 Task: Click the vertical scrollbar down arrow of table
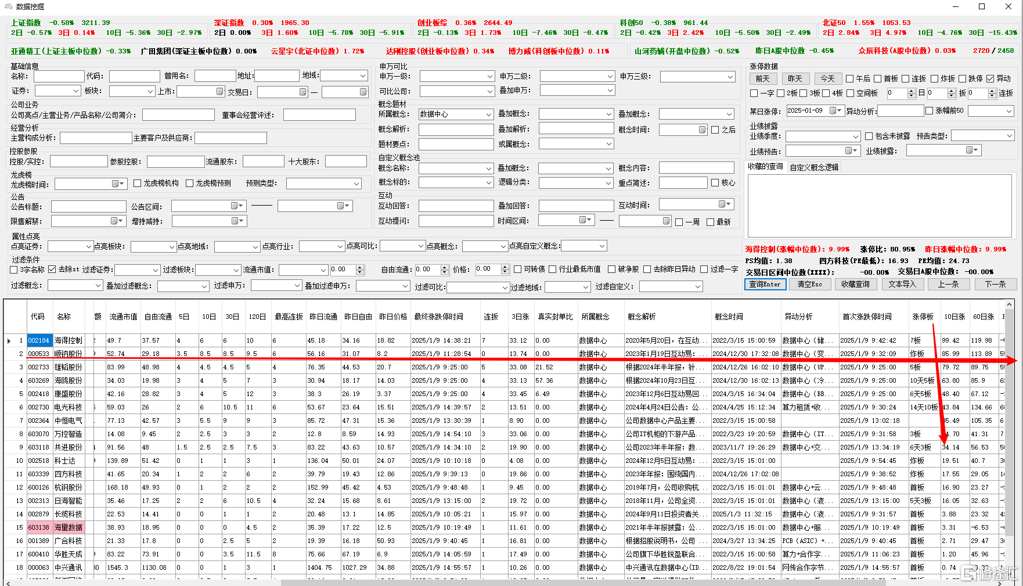pyautogui.click(x=1010, y=574)
